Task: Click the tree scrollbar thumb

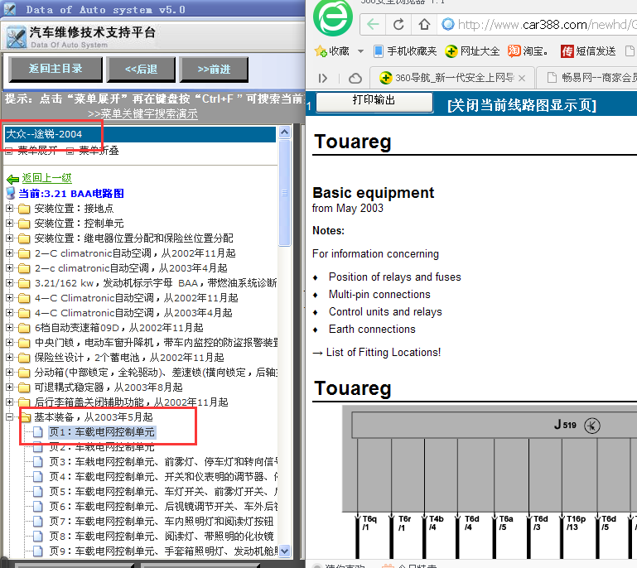Action: click(285, 193)
